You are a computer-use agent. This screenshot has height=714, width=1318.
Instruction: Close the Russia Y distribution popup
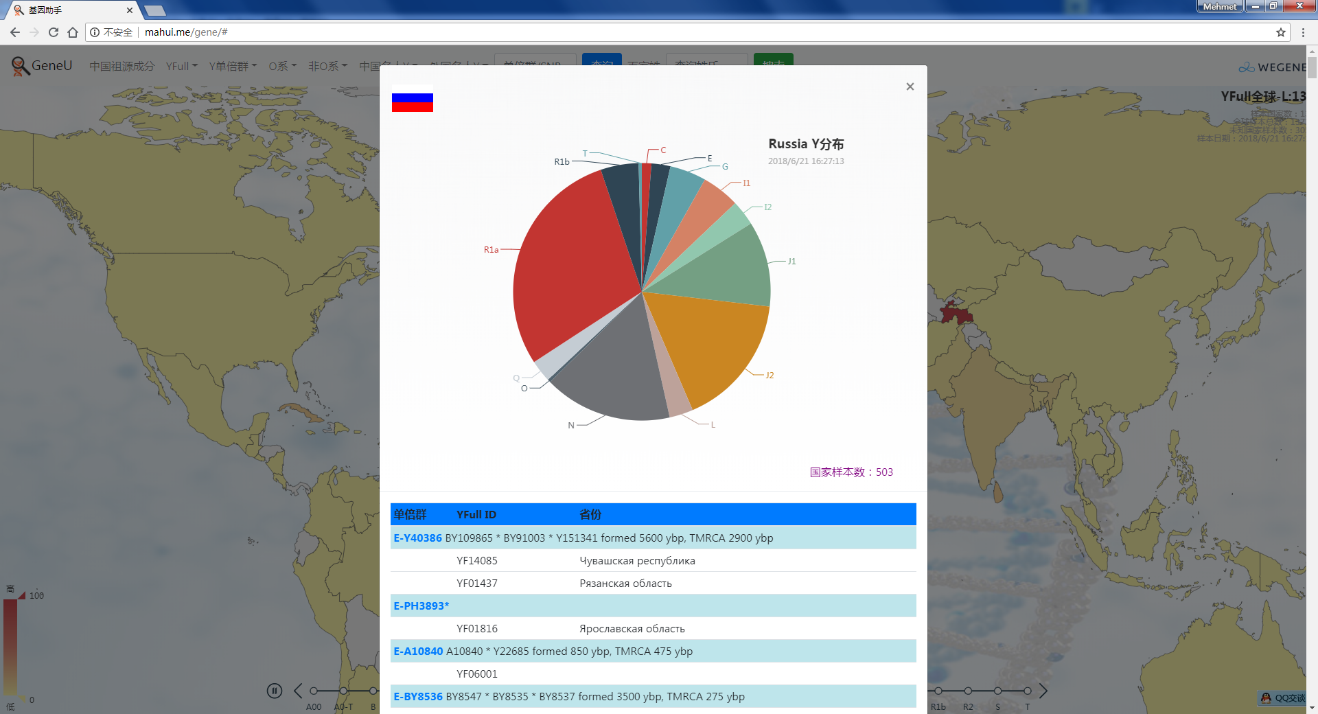tap(910, 87)
